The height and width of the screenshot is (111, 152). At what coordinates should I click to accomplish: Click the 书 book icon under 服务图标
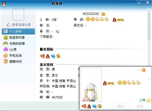coord(58,56)
